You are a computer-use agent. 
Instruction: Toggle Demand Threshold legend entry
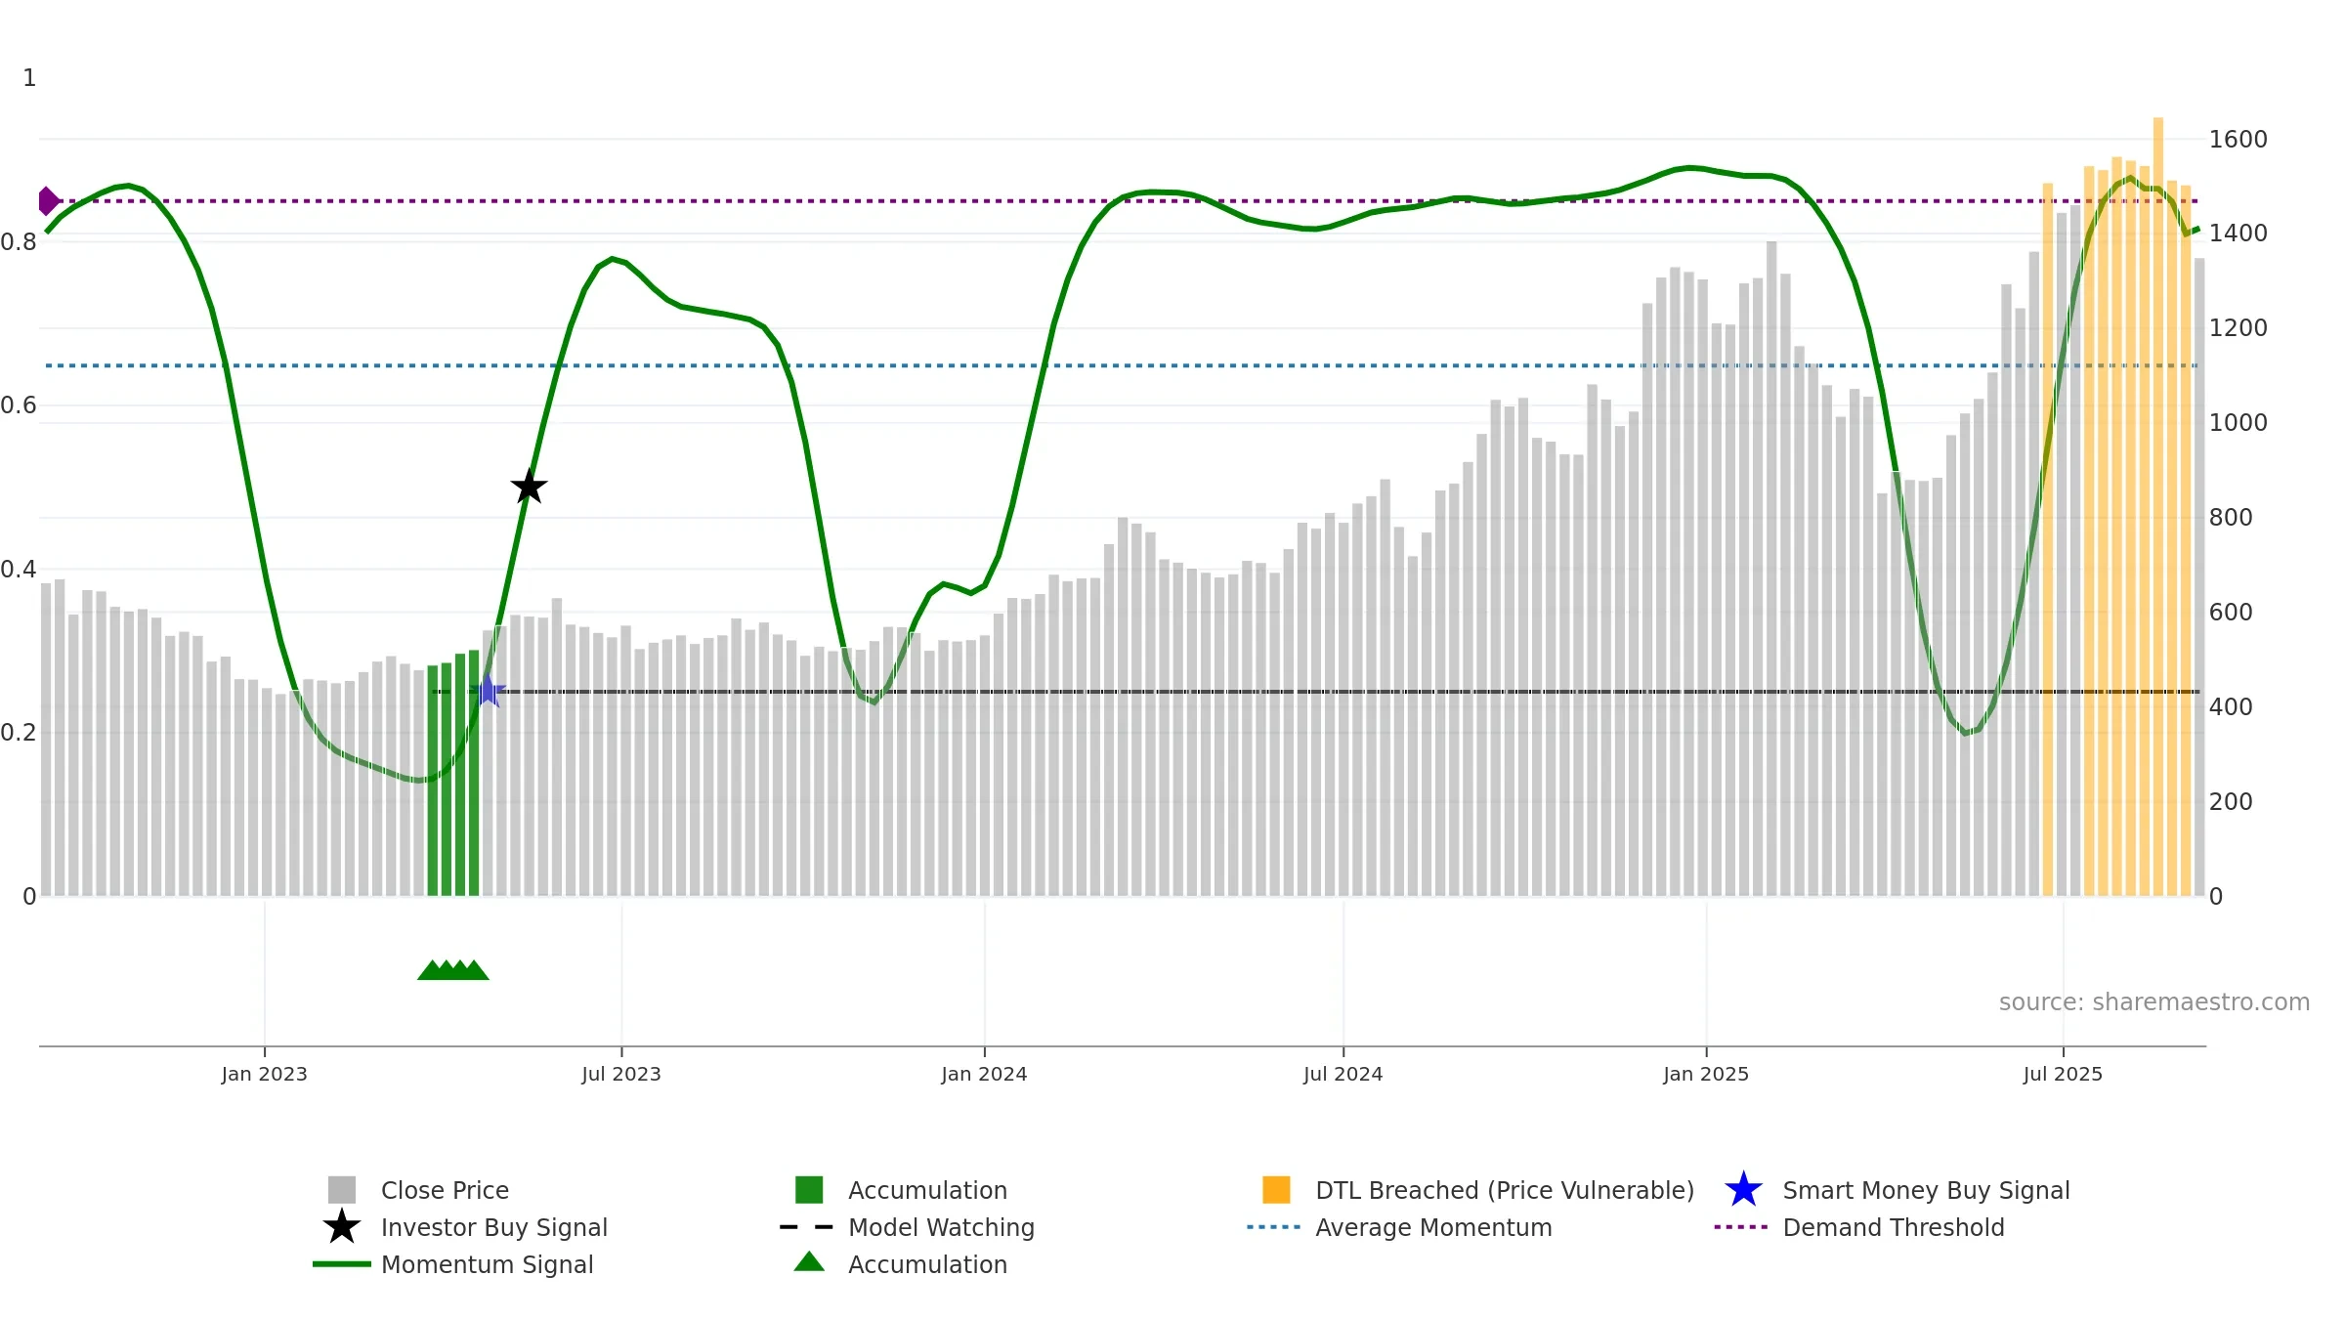pos(1893,1227)
